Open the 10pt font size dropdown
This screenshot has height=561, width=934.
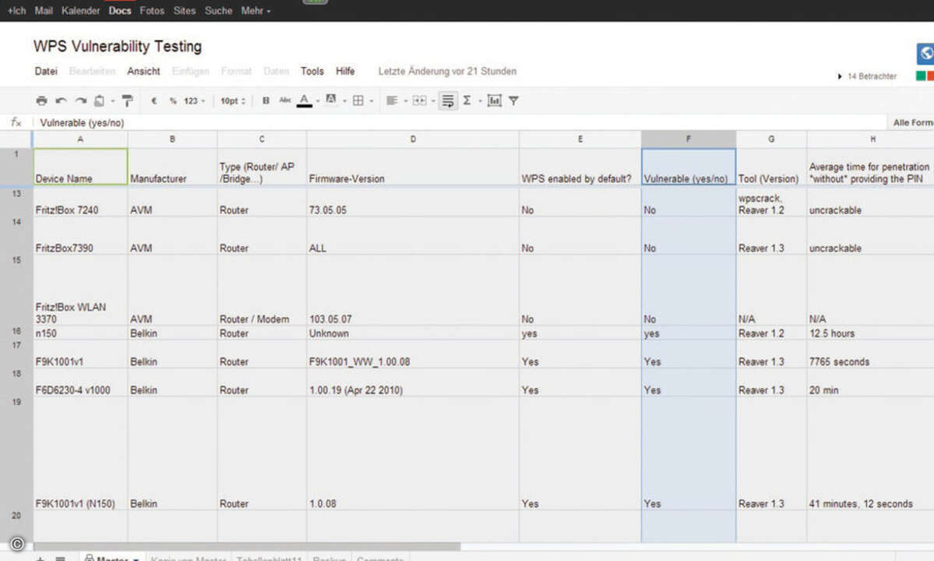pyautogui.click(x=232, y=101)
